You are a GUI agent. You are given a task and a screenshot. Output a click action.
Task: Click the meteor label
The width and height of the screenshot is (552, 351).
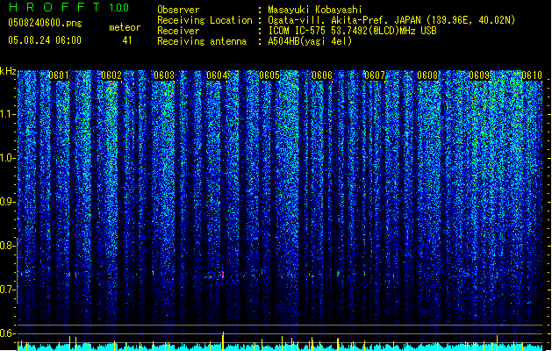(x=125, y=27)
